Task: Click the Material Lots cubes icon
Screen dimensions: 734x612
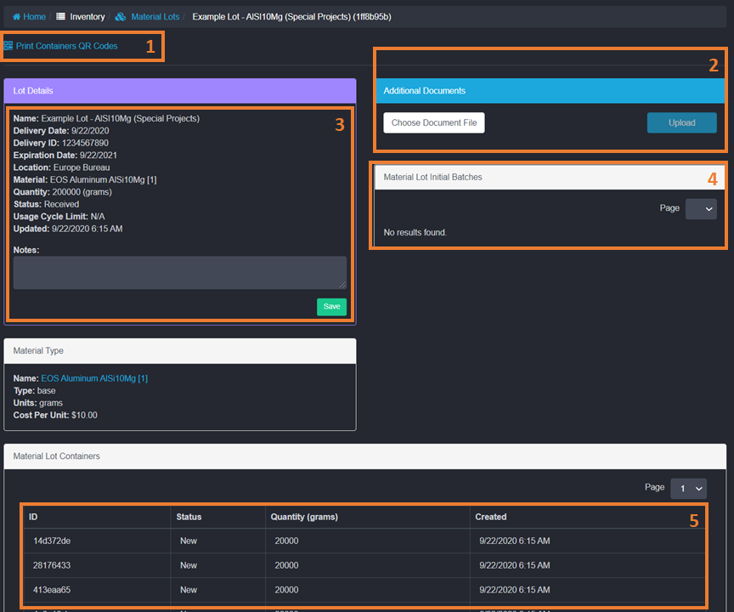Action: coord(121,17)
